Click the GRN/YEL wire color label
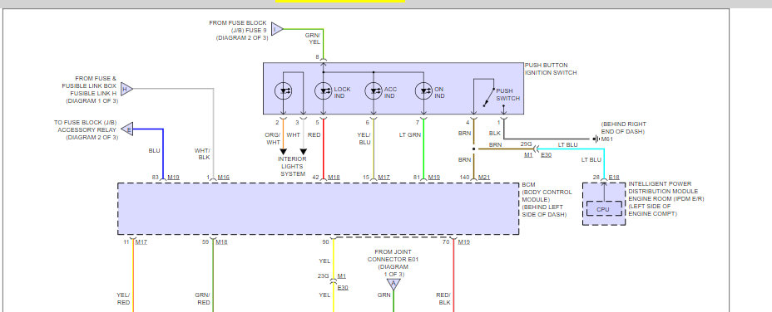Viewport: 772px width, 312px height. click(313, 38)
